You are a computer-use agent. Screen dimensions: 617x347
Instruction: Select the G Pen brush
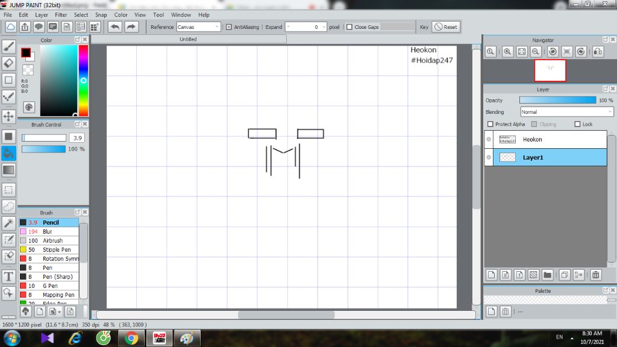49,286
